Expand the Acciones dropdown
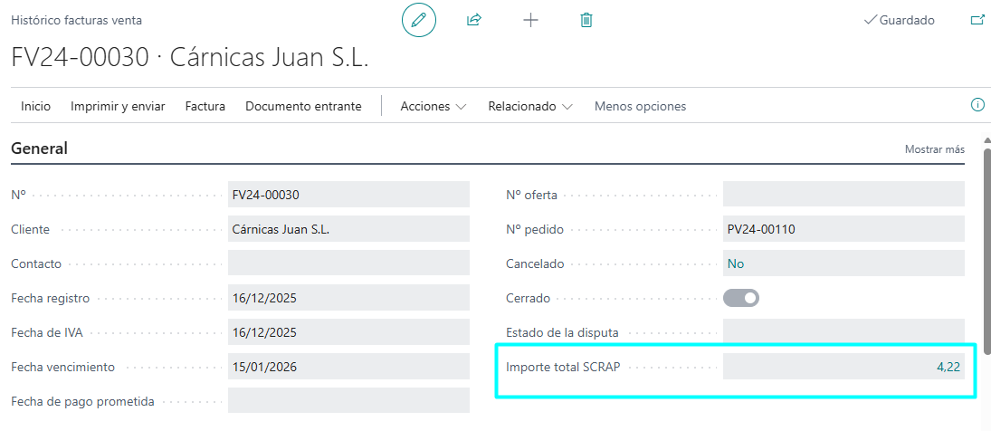991x431 pixels. 433,106
